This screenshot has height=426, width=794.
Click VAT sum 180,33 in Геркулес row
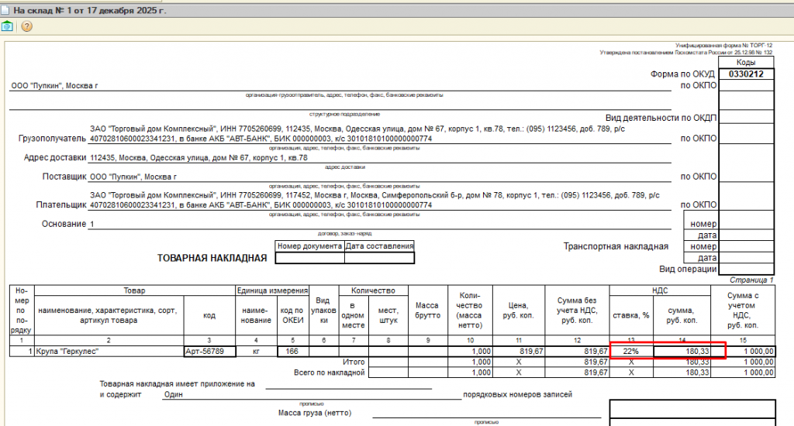682,351
